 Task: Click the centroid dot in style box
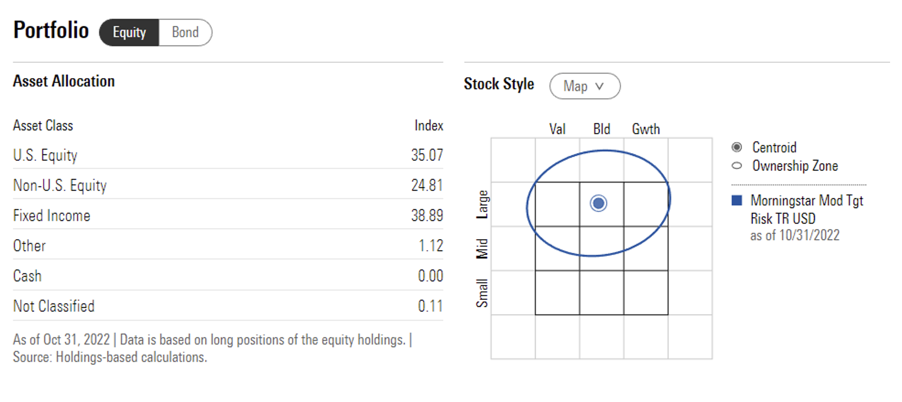(598, 203)
